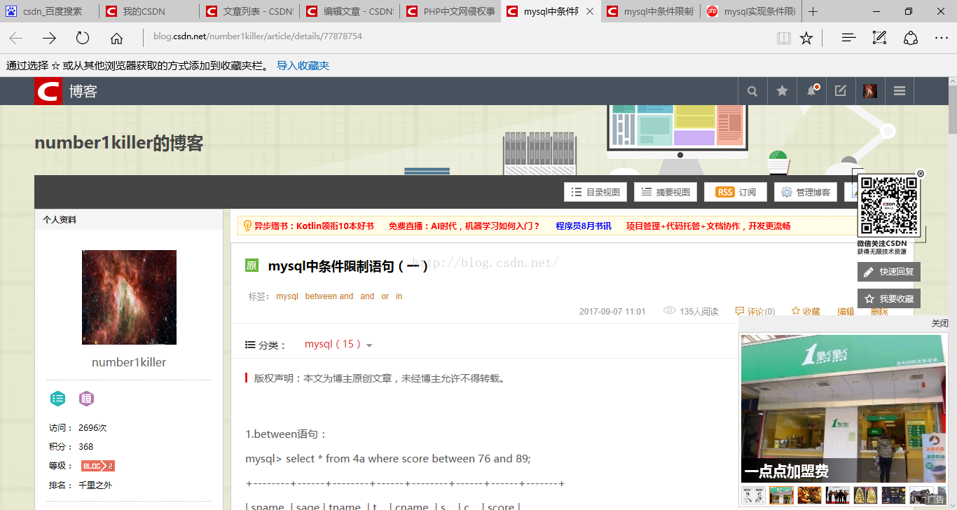Go back to the previous page
957x510 pixels.
[x=16, y=38]
